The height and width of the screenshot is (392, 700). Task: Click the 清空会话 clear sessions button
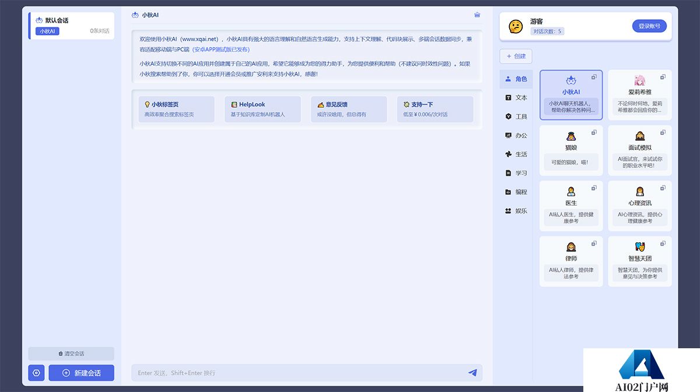(71, 353)
